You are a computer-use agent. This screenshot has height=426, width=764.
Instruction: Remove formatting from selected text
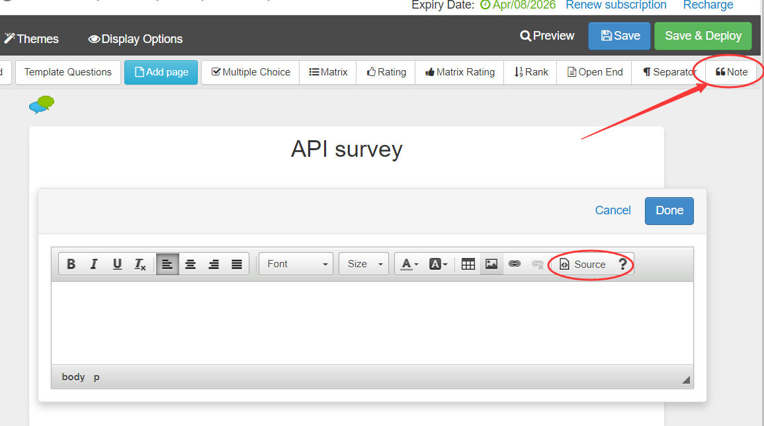coord(140,264)
